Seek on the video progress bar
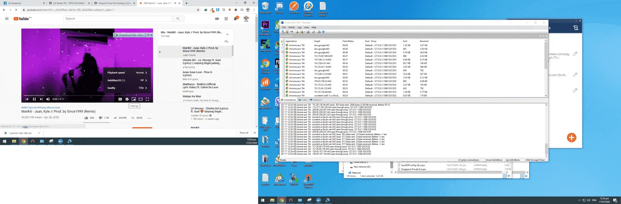 click(x=87, y=96)
